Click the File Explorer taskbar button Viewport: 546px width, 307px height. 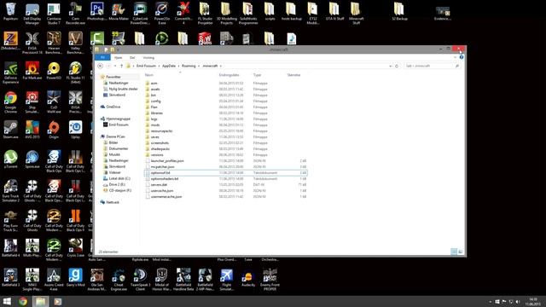point(40,301)
